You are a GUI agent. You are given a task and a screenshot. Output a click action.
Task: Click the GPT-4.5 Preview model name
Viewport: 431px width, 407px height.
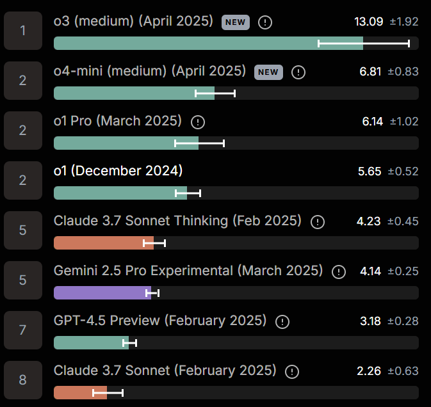click(160, 321)
